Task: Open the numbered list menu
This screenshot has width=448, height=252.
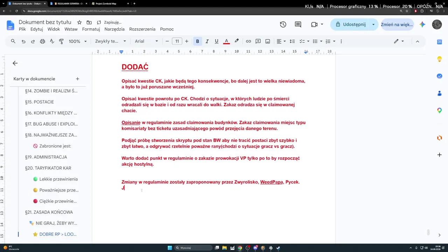Action: pos(330,41)
